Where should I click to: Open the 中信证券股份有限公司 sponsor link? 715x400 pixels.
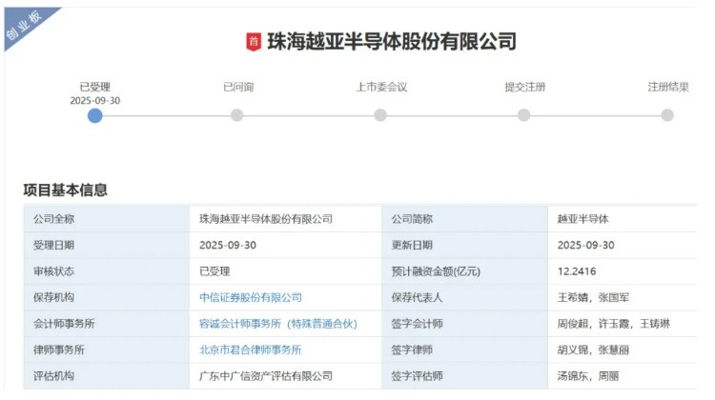pyautogui.click(x=250, y=298)
